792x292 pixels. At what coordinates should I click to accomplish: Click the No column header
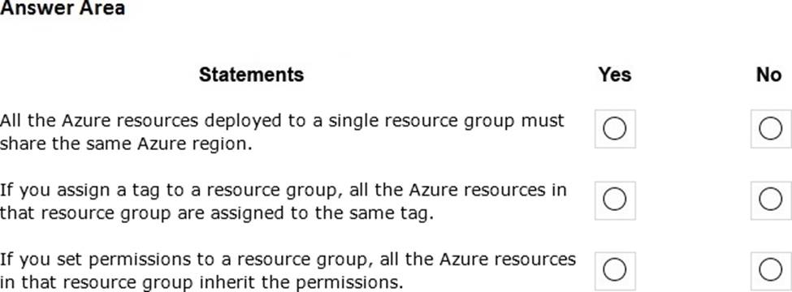point(768,75)
